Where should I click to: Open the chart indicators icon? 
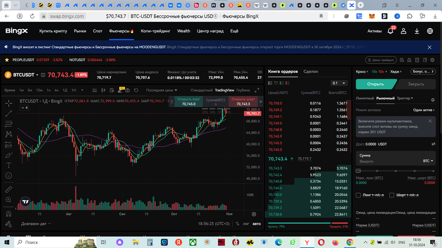point(95,90)
